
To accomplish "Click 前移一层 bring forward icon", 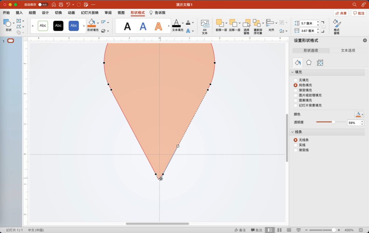I will [220, 23].
